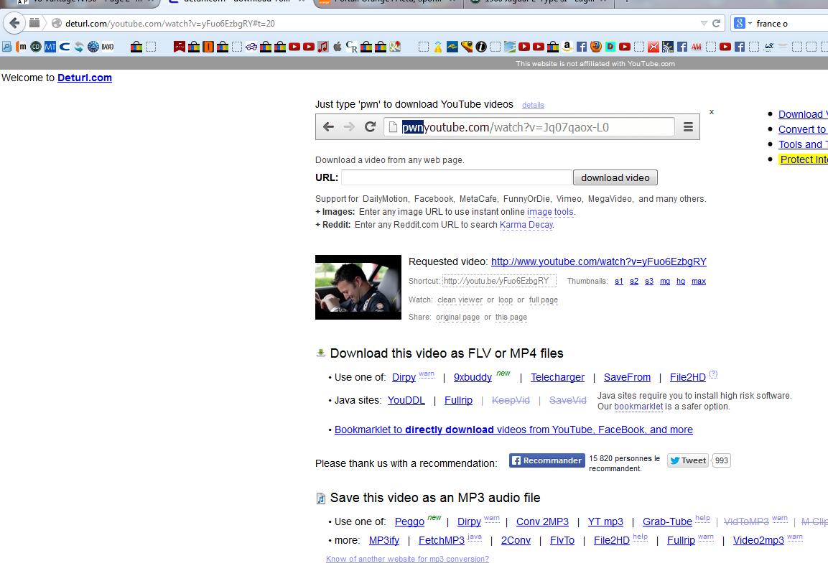Open the music note bookmark icon
The height and width of the screenshot is (566, 828).
322,47
